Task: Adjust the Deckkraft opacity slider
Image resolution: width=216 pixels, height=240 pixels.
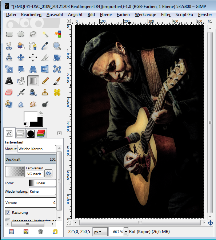Action: [x=30, y=160]
